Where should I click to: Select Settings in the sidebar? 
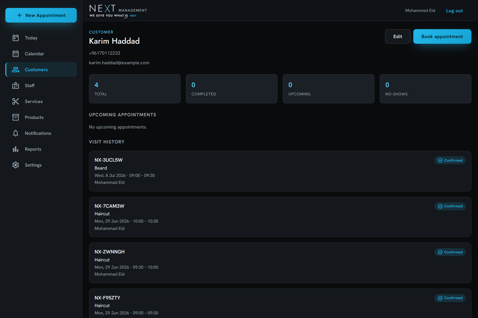[x=41, y=165]
